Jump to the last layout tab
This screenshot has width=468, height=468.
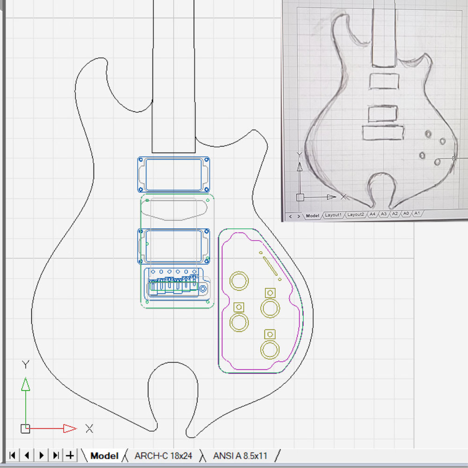[56, 455]
